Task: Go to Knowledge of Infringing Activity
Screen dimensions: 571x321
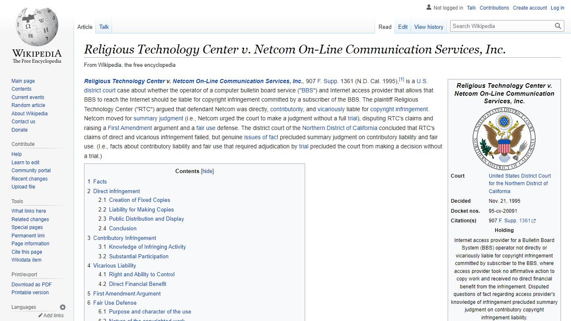Action: 148,247
